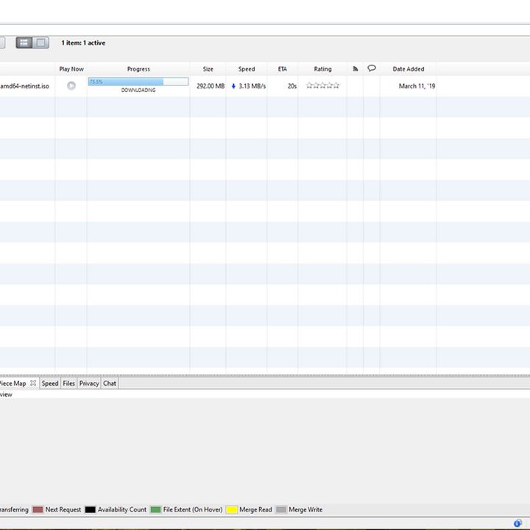Image resolution: width=530 pixels, height=530 pixels.
Task: Click the 292.00 MB size value
Action: 211,86
